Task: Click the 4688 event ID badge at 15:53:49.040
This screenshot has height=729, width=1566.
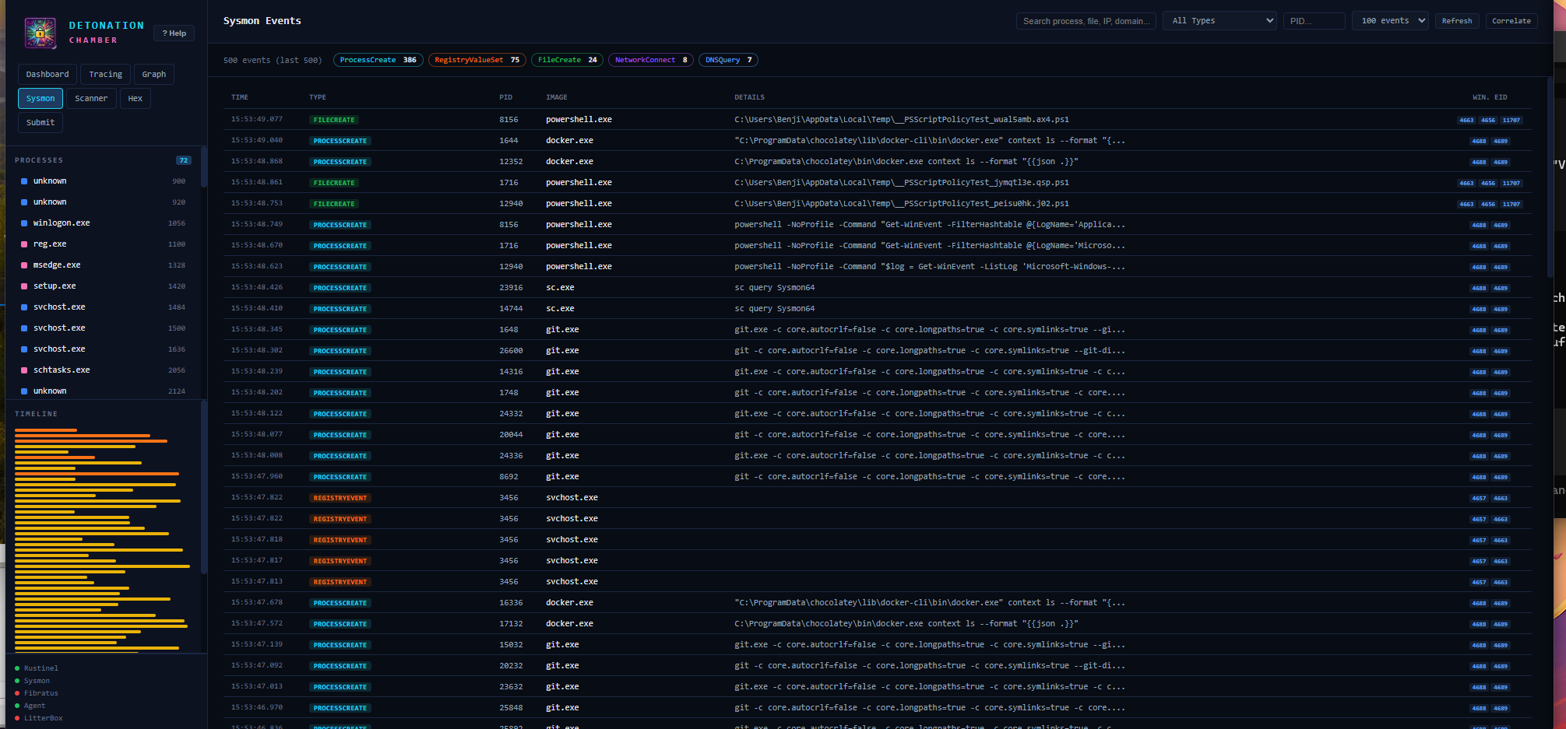Action: [1479, 141]
